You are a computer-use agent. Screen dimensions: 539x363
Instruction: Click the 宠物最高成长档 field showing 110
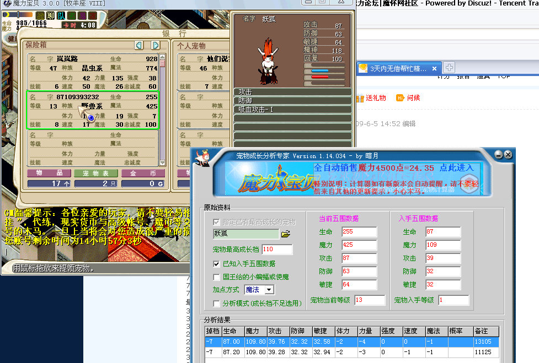point(277,250)
